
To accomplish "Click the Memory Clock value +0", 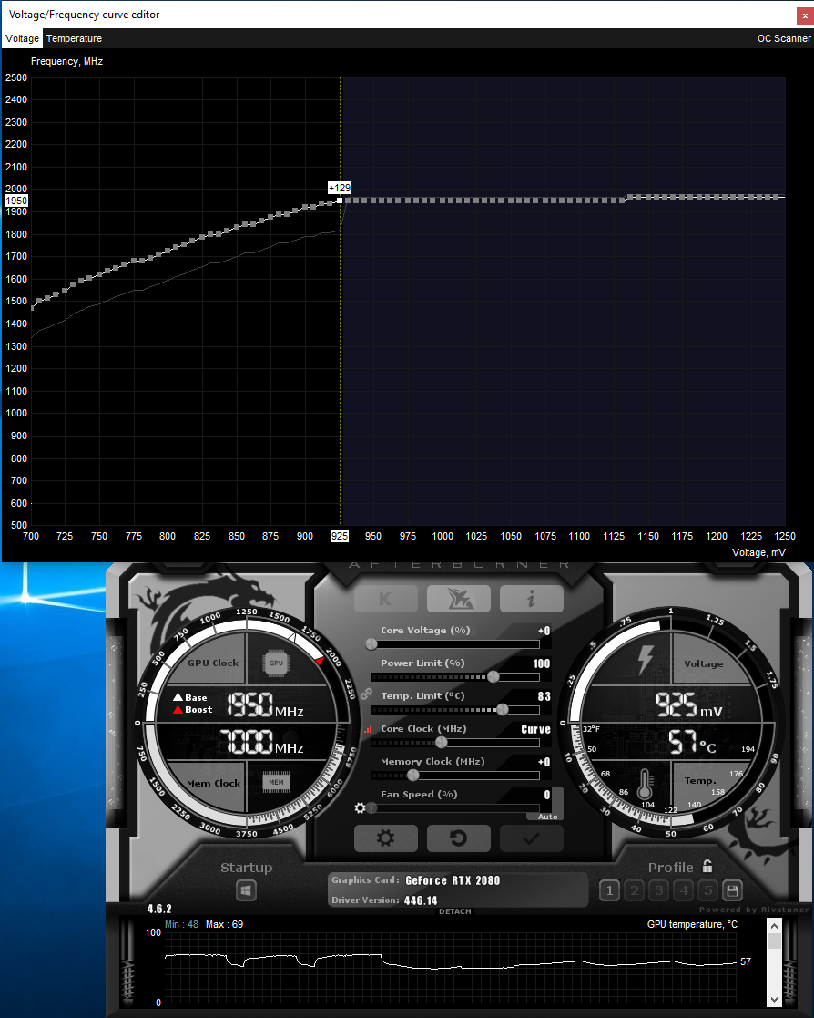I will click(544, 762).
